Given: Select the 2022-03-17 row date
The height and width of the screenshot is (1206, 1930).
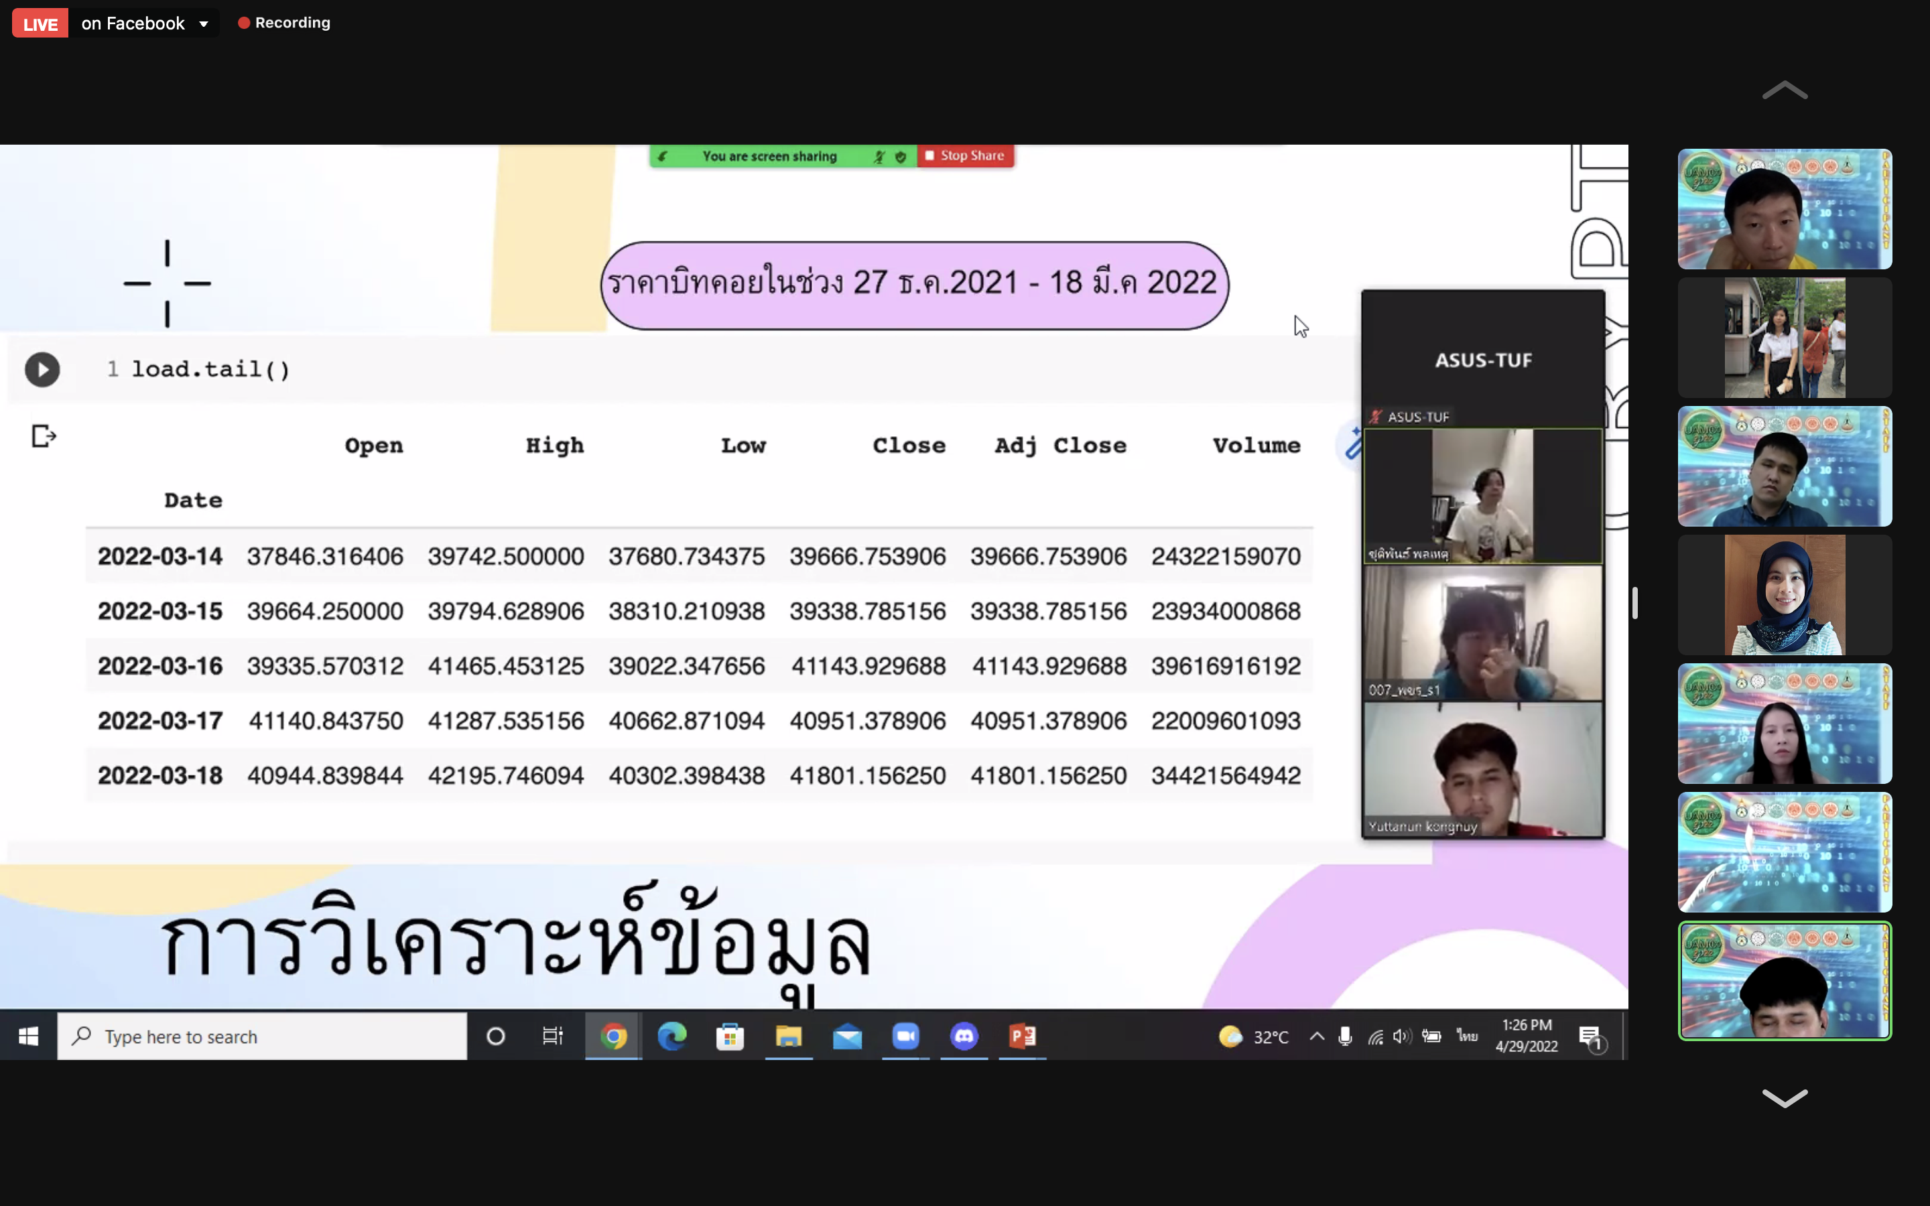Looking at the screenshot, I should point(160,721).
